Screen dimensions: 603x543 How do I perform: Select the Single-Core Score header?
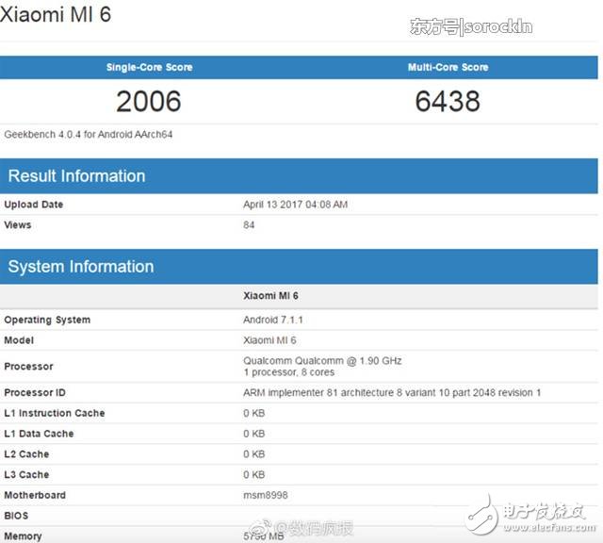point(148,68)
